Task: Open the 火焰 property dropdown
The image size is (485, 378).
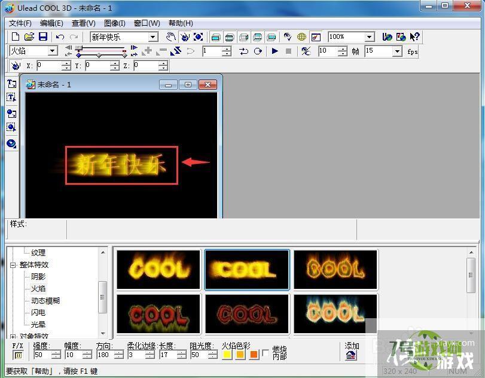Action: 53,51
